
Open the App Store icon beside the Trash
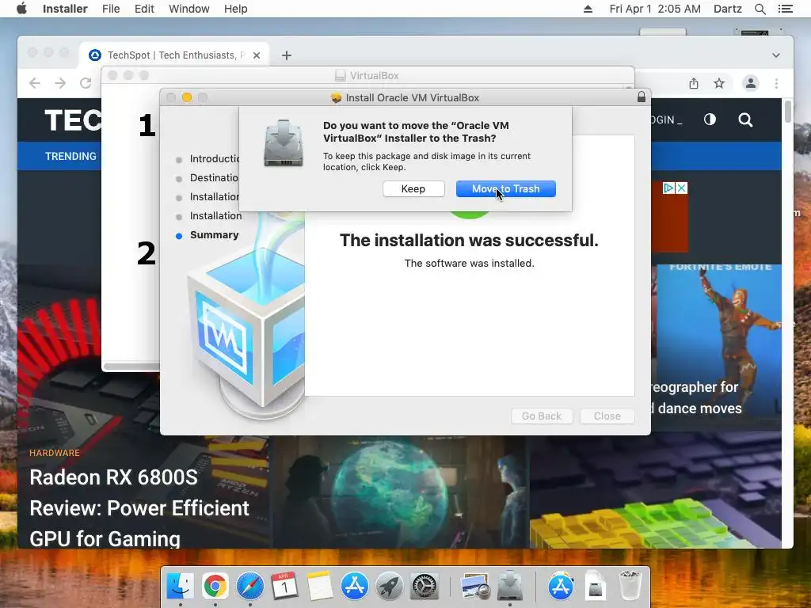tap(561, 587)
